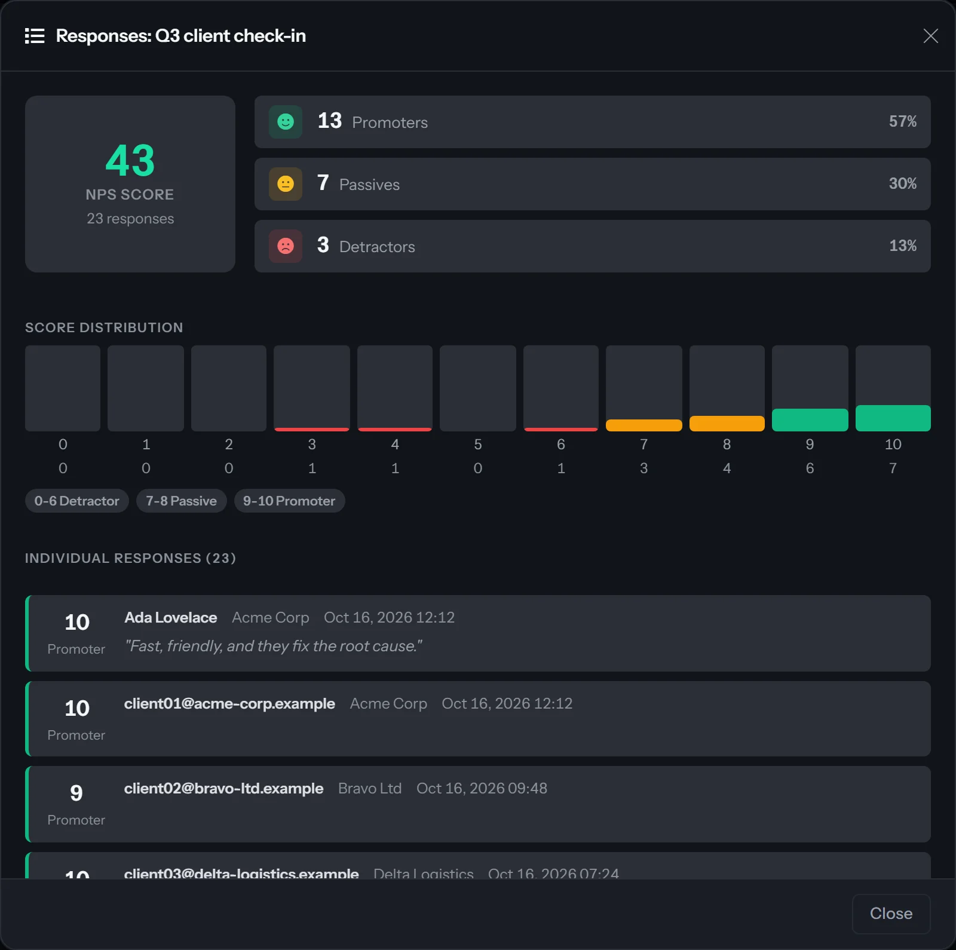Click the red frowning Detractors icon
This screenshot has height=950, width=956.
click(286, 246)
